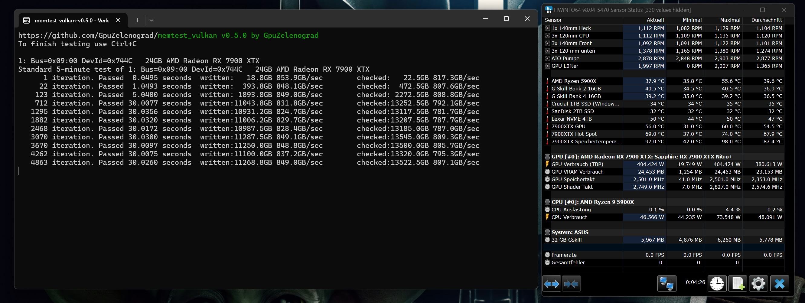805x303 pixels.
Task: Open the remote network monitoring icon in HWiNFO
Action: 667,284
